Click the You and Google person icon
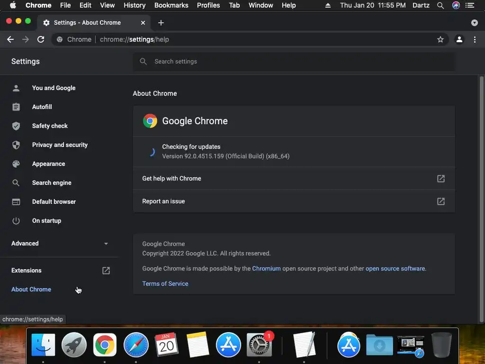Screen dimensions: 485x364 click(x=16, y=88)
